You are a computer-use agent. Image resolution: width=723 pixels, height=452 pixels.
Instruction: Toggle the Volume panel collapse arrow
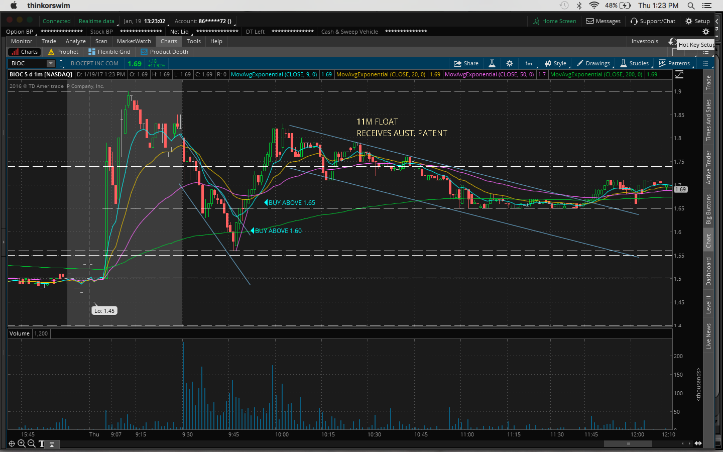click(x=51, y=444)
